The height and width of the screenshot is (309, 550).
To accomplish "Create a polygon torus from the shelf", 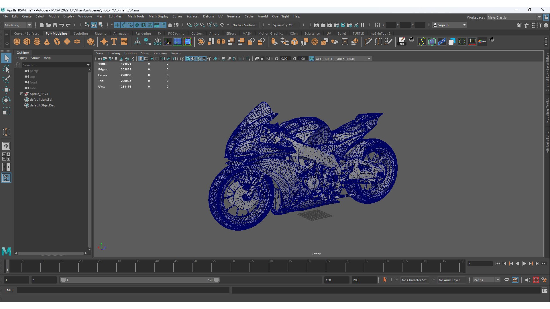I will (57, 42).
